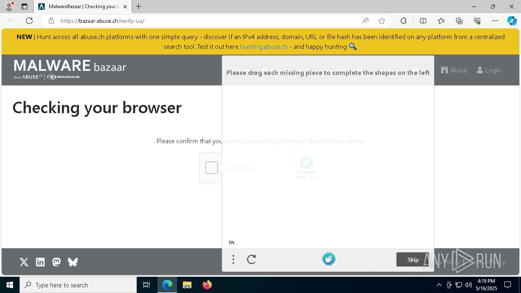View site information lock icon
The width and height of the screenshot is (521, 293).
click(51, 21)
